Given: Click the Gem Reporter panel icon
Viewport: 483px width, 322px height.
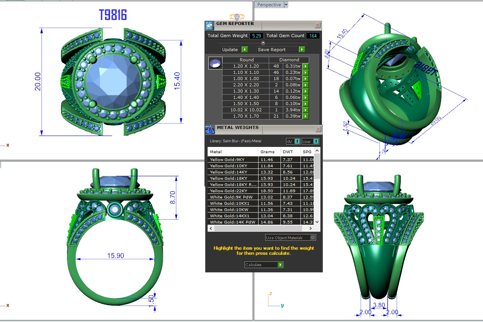Looking at the screenshot, I should coord(210,25).
